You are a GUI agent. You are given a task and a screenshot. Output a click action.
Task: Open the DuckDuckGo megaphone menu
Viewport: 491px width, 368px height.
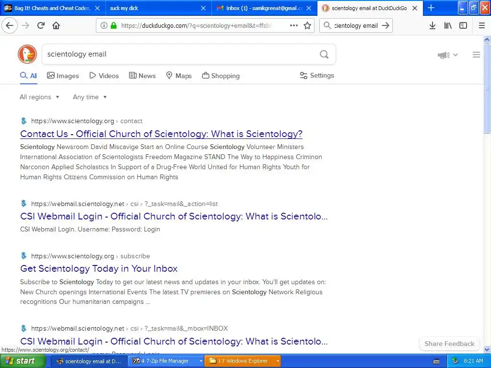[x=447, y=55]
